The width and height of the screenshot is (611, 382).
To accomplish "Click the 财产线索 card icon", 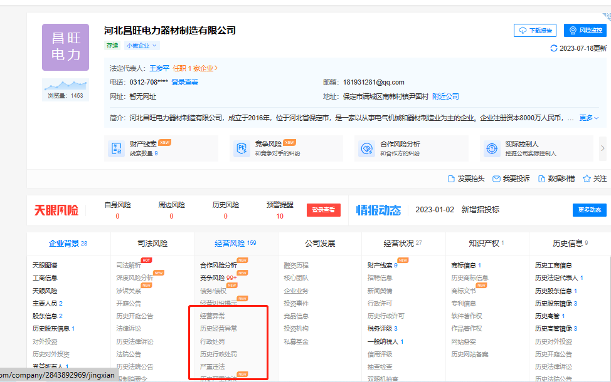I will pos(116,148).
